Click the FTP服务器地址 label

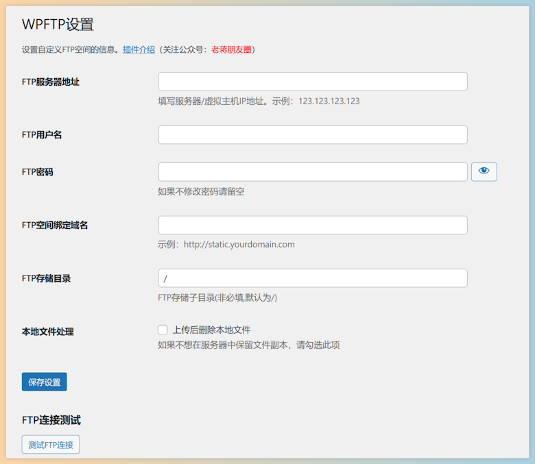pos(51,82)
